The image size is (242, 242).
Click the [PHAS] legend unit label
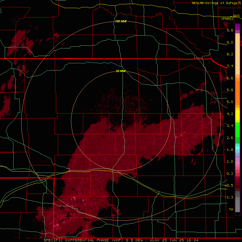[227, 19]
